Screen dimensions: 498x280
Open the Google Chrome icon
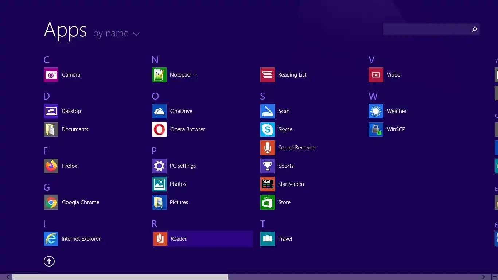51,202
